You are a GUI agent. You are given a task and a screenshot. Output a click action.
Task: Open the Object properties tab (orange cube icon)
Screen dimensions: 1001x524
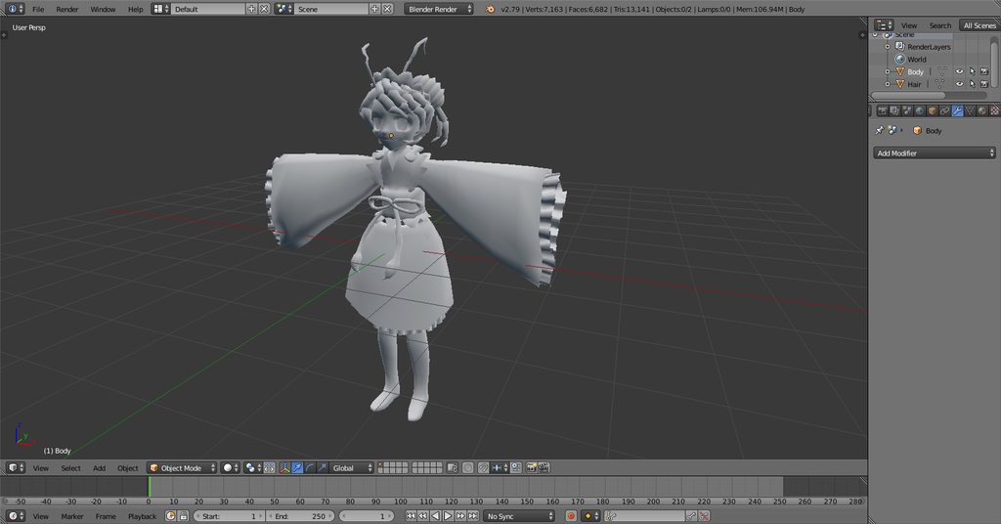pyautogui.click(x=932, y=111)
